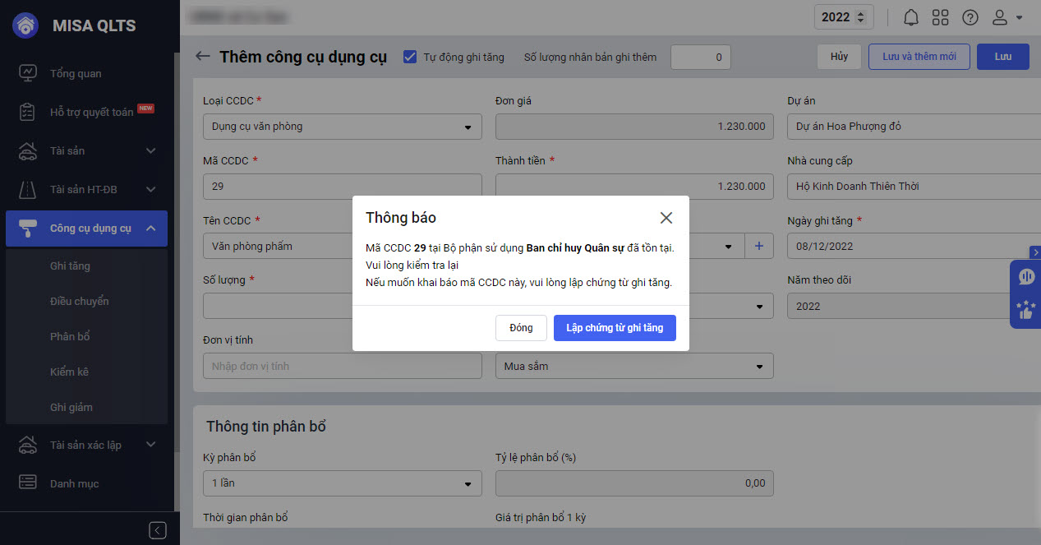Open the Loại CCDC dropdown
Viewport: 1041px width, 545px height.
coord(342,127)
